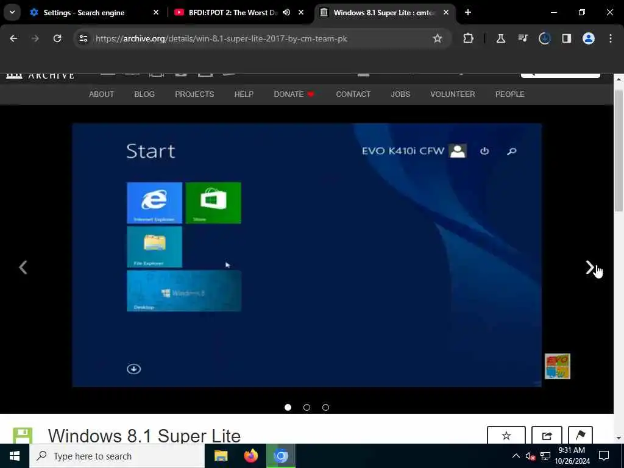Reload the current page
The height and width of the screenshot is (468, 624).
[x=57, y=38]
